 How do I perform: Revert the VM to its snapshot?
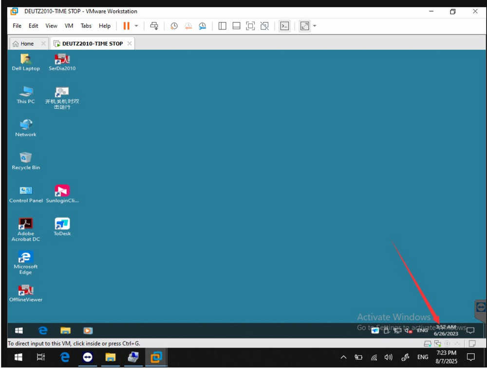(188, 26)
